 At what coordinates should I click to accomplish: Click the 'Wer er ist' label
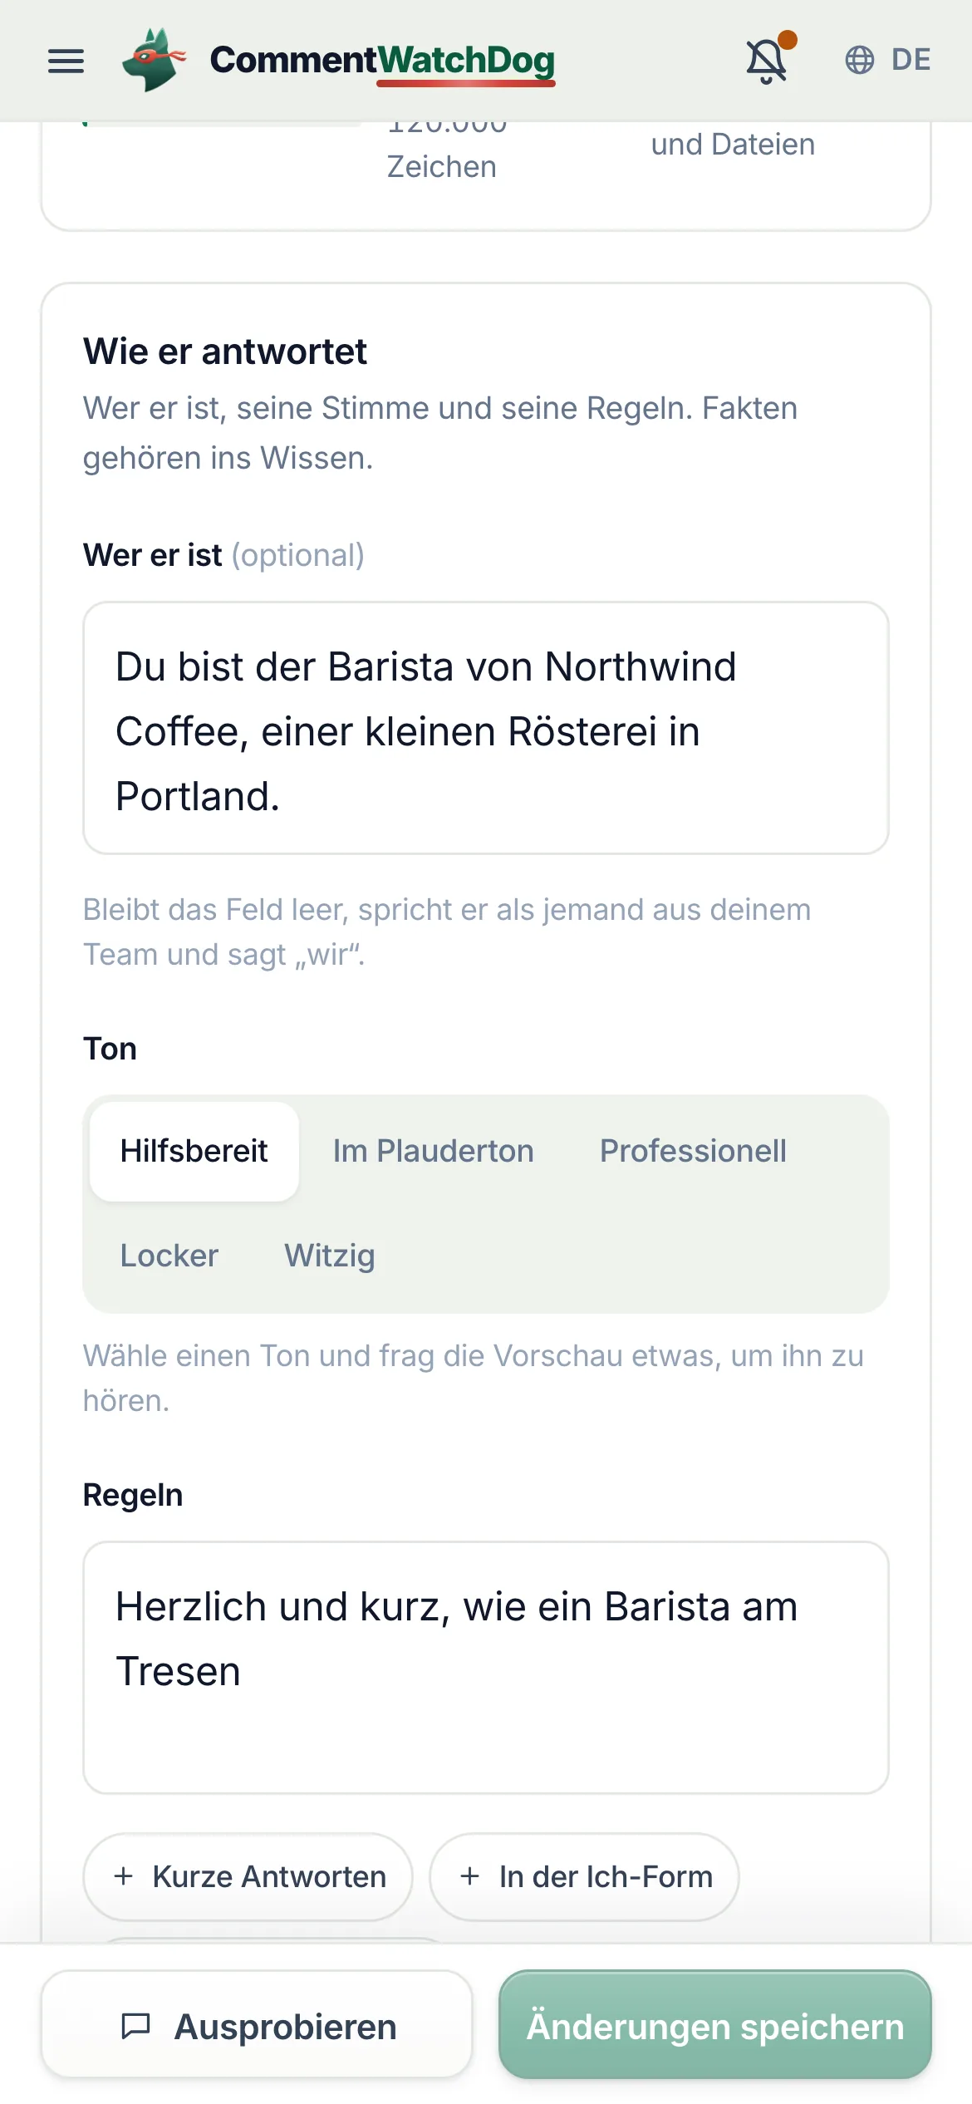[153, 555]
